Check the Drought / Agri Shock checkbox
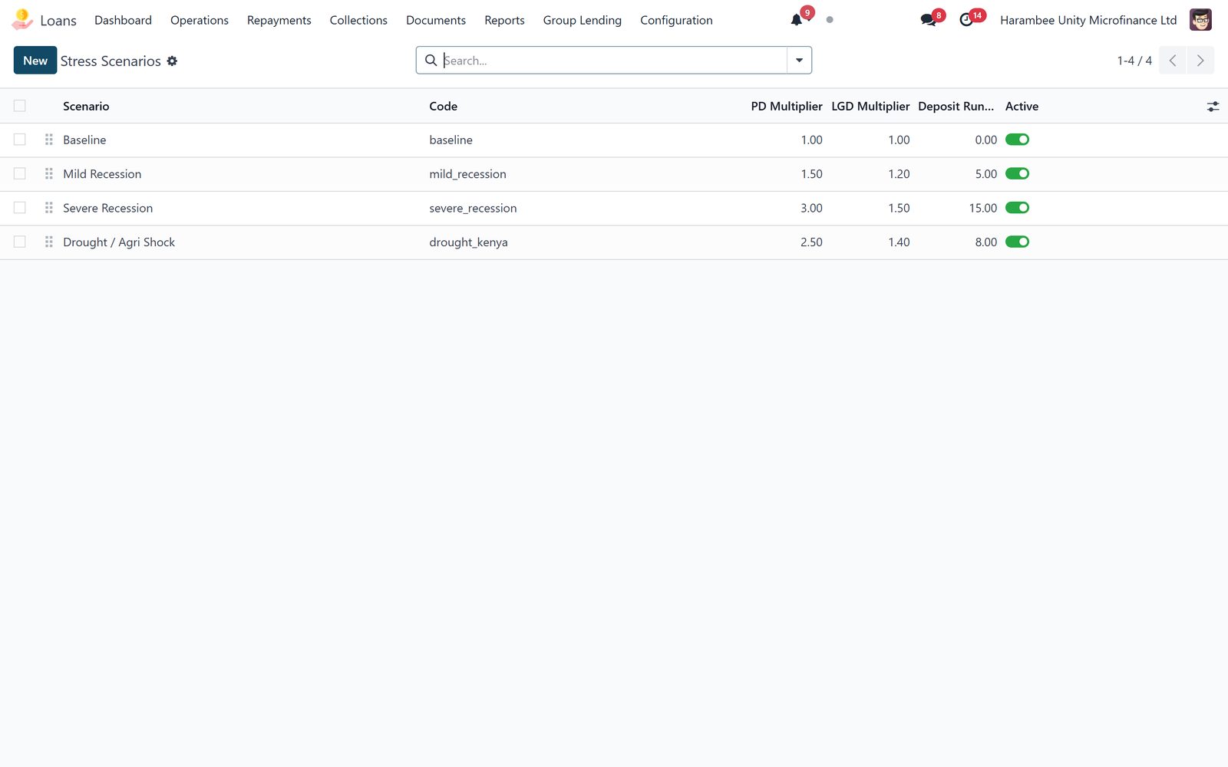The image size is (1228, 767). (x=20, y=242)
